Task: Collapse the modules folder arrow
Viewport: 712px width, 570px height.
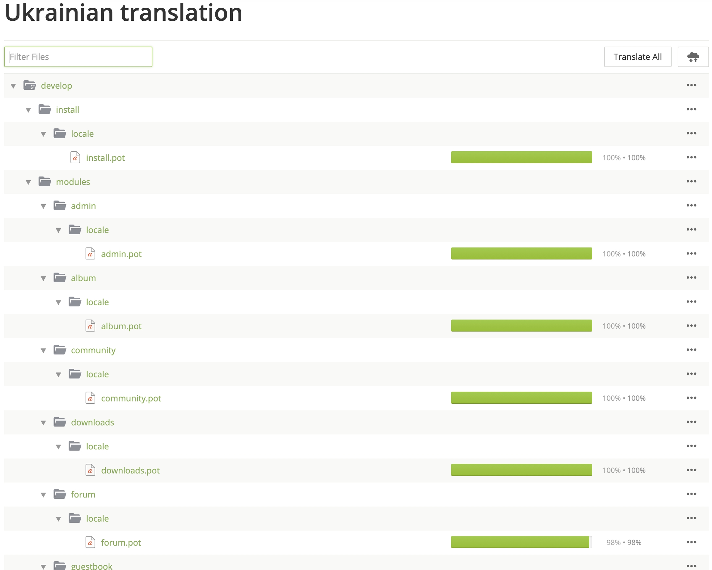Action: point(28,182)
